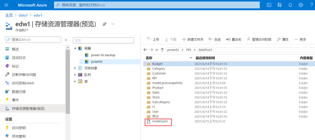The width and height of the screenshot is (315, 140).
Task: Expand the 表 tree node
Action: 75,81
